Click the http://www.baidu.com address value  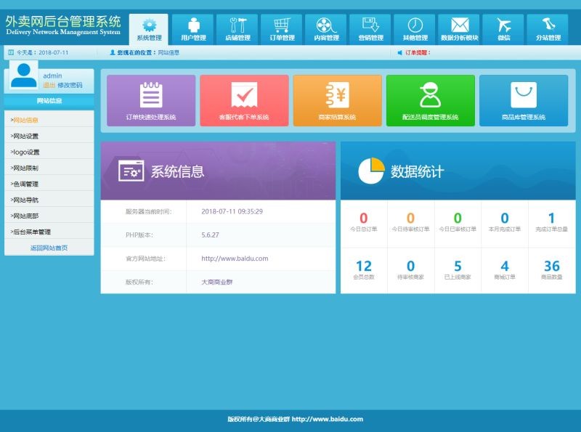tap(235, 258)
